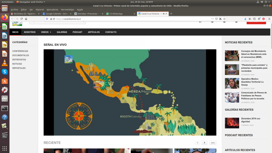Click the browser reload button

pos(22,19)
